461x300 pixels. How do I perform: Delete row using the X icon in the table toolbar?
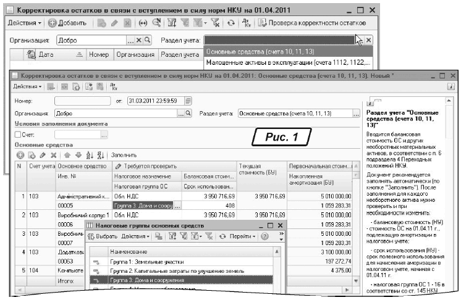point(53,155)
